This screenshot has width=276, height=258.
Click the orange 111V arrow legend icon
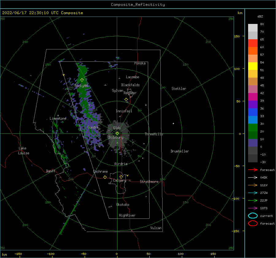[x=253, y=185]
